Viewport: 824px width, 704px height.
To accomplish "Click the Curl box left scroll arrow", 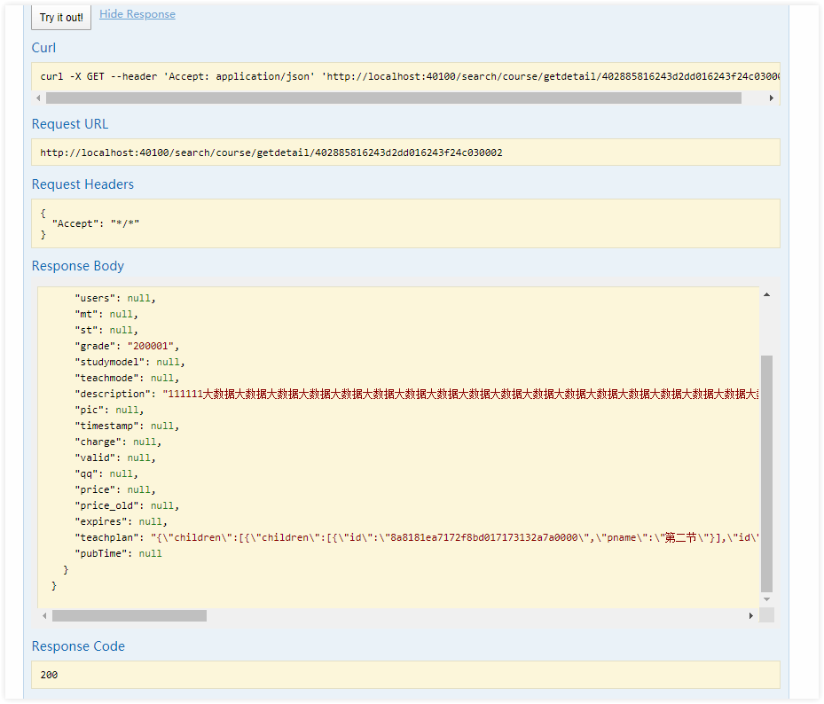I will pos(38,98).
